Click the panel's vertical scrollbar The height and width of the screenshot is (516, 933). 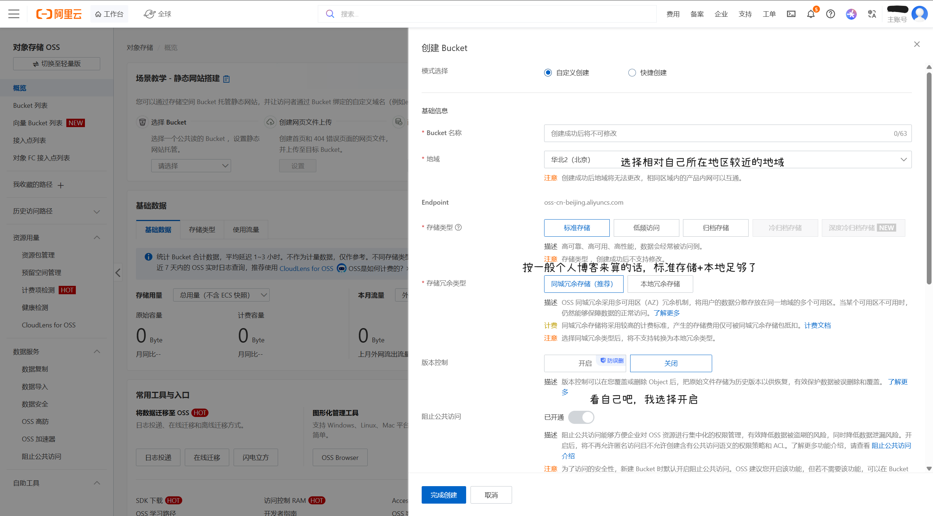coord(929,178)
